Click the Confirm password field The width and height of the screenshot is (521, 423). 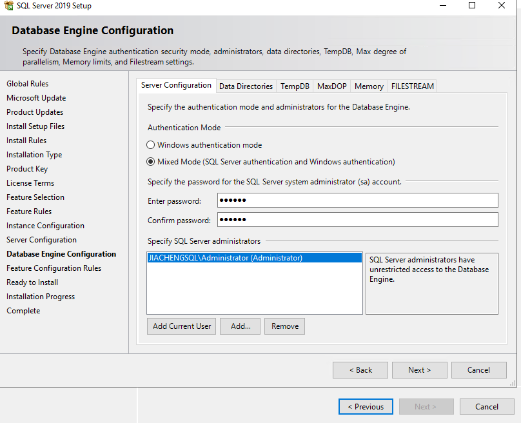pyautogui.click(x=357, y=220)
